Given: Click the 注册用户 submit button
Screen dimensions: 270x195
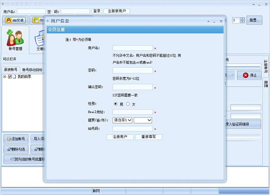Looking at the screenshot, I should point(120,137).
